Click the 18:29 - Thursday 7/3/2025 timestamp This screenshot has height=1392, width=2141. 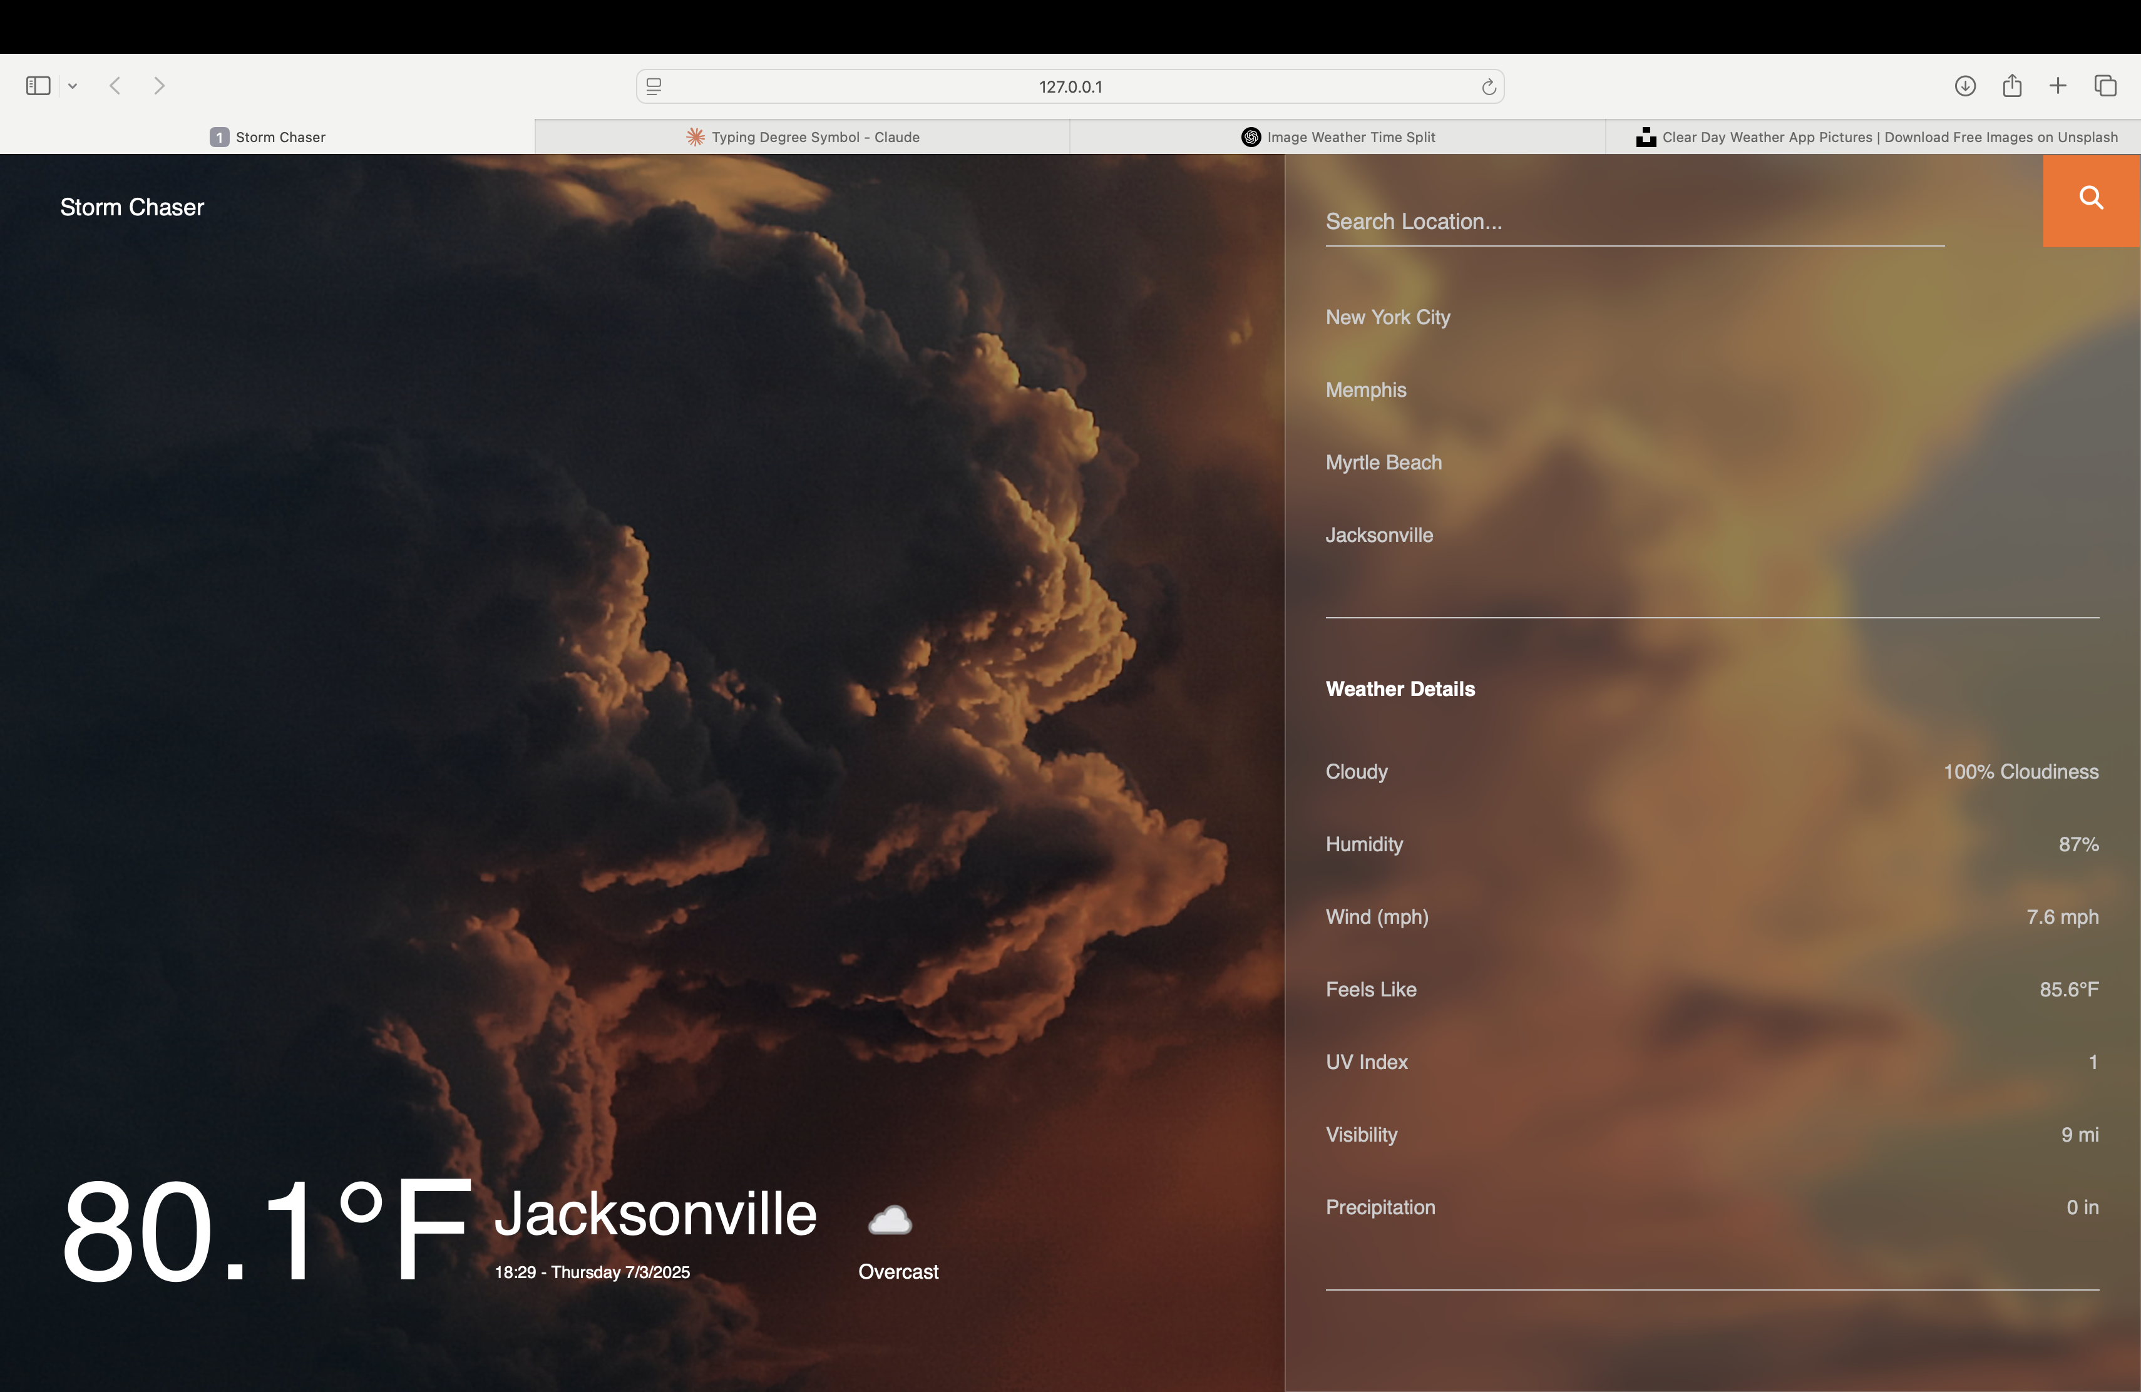[x=592, y=1272]
